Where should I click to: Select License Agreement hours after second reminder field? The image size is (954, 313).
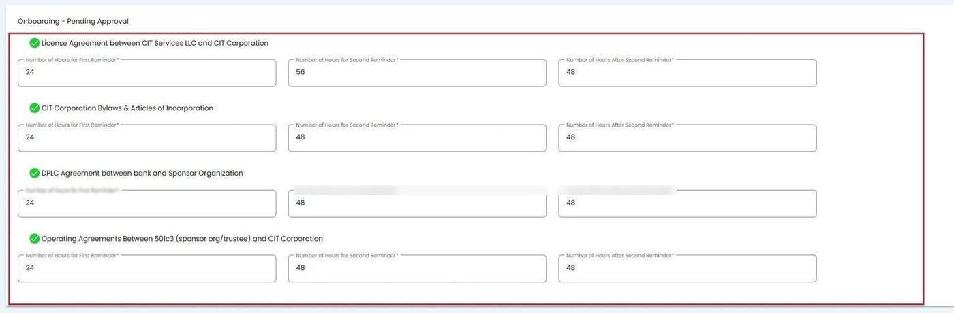tap(687, 73)
